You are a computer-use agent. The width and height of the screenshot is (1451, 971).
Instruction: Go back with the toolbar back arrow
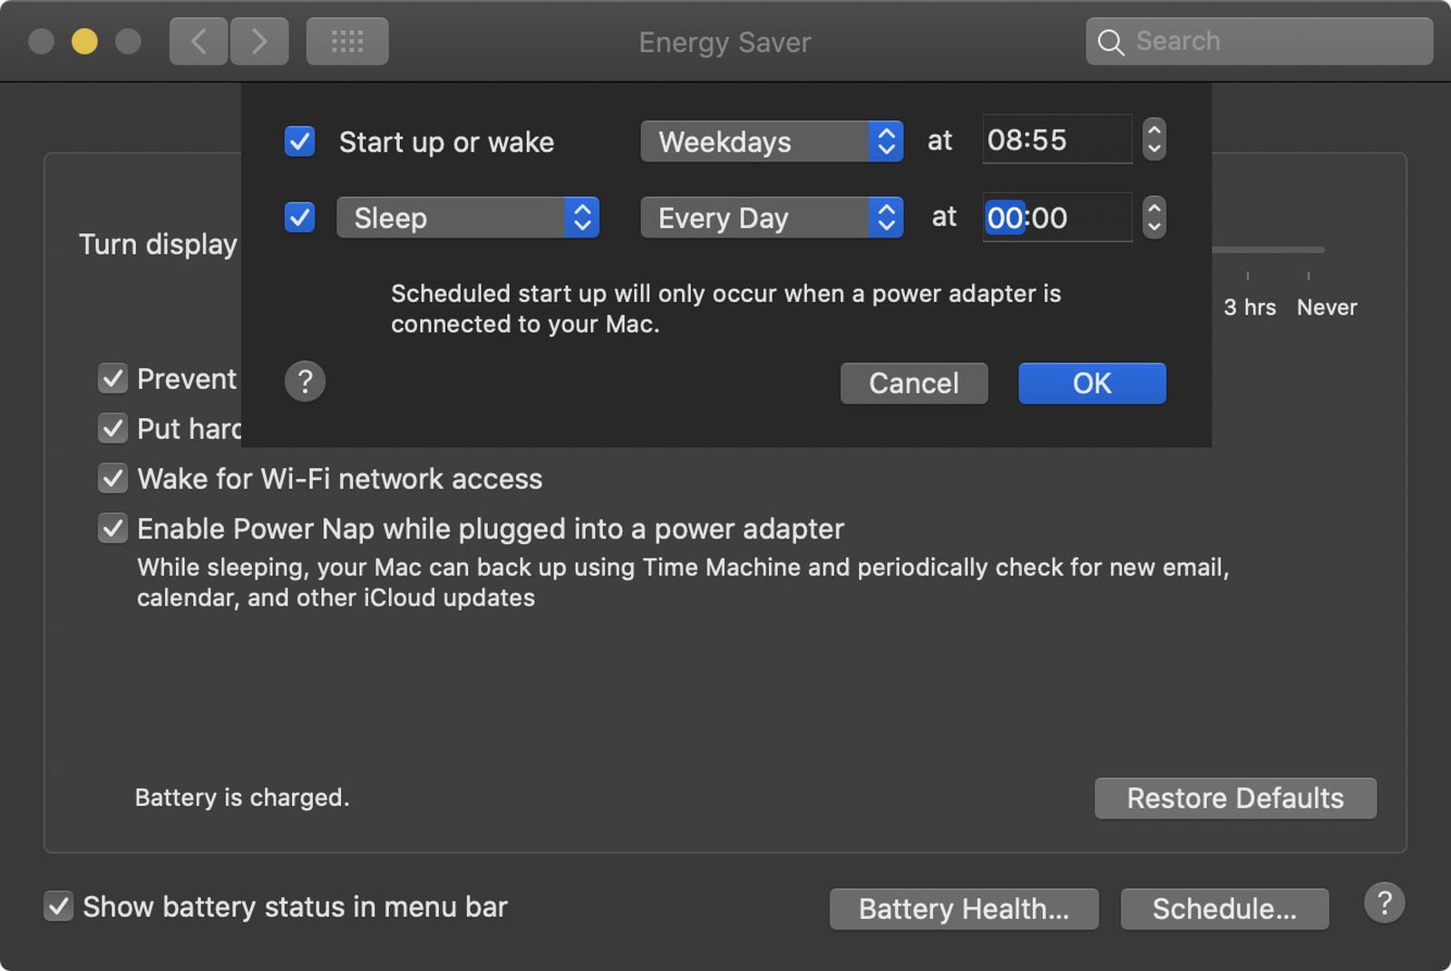(199, 42)
